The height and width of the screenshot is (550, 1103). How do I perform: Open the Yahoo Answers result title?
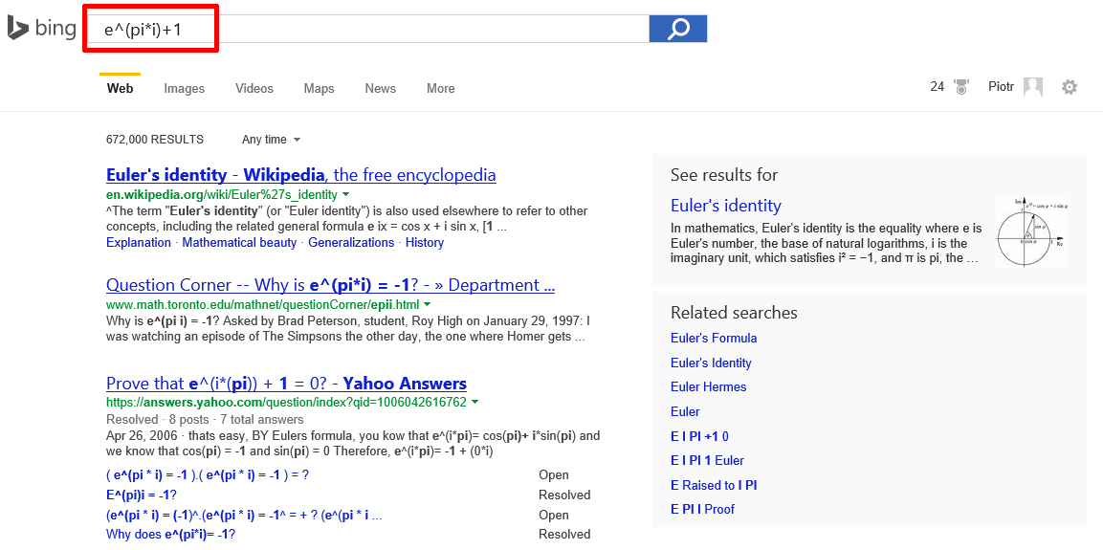286,384
